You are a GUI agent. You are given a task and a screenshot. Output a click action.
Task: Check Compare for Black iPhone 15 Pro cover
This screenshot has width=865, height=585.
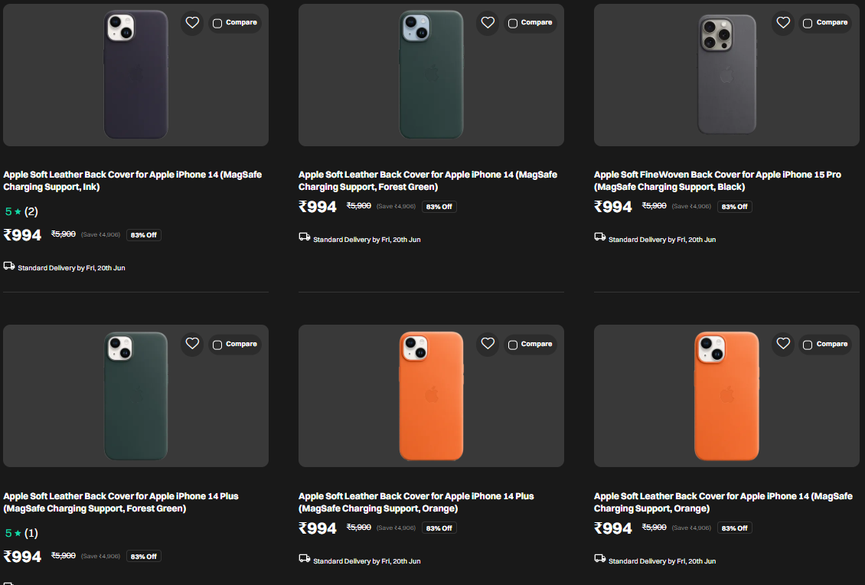(x=808, y=24)
